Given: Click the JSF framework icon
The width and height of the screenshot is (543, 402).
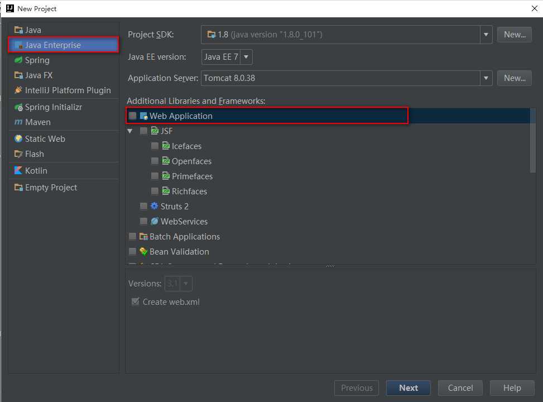Looking at the screenshot, I should [x=155, y=131].
